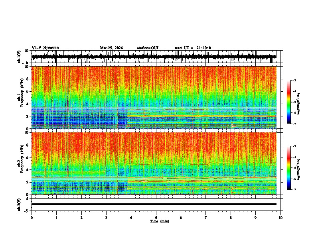
Task: Click the "station=OUI" header label
Action: pos(148,48)
